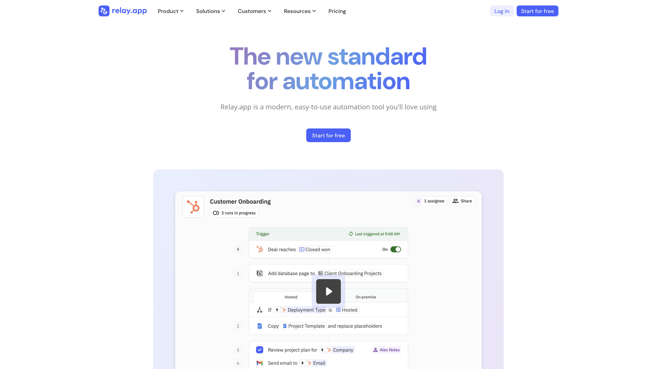Toggle the Deal reaches Closed won switch on
The height and width of the screenshot is (369, 657).
[x=396, y=250]
